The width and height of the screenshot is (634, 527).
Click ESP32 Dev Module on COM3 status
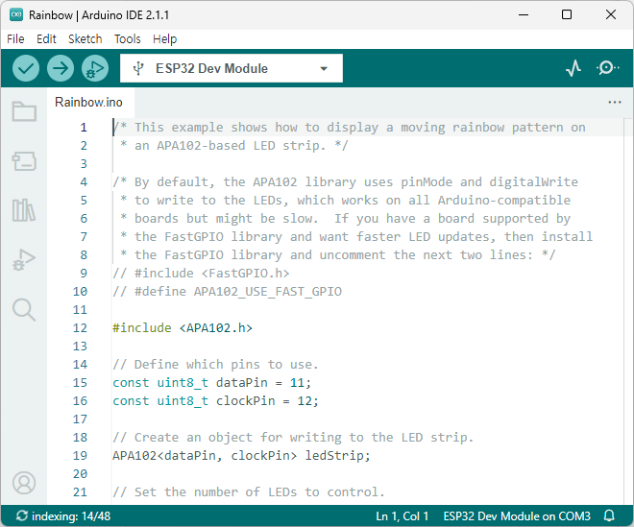point(517,516)
